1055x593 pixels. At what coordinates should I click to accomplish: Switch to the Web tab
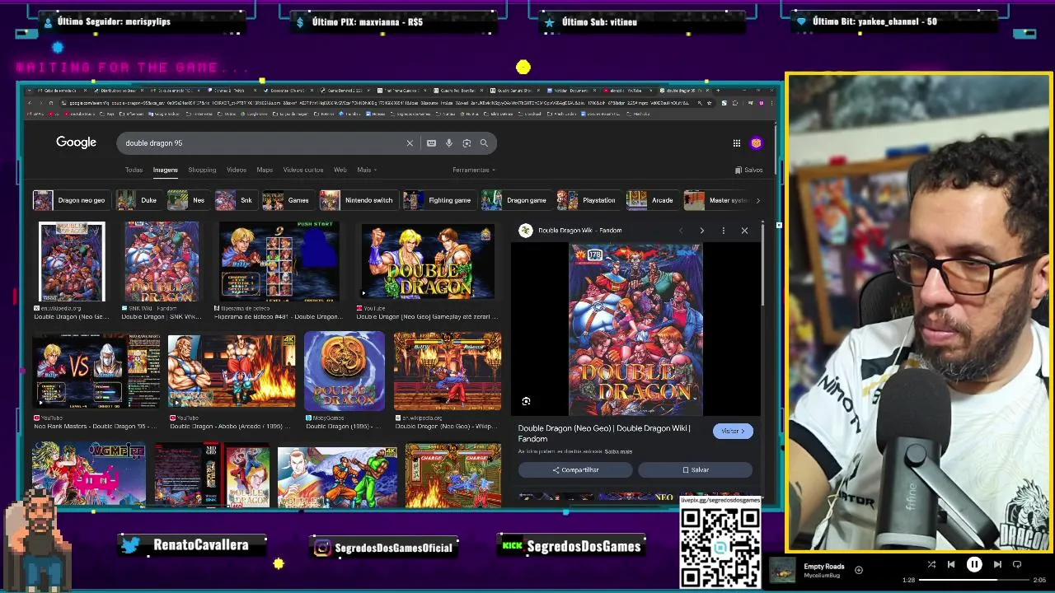(340, 170)
